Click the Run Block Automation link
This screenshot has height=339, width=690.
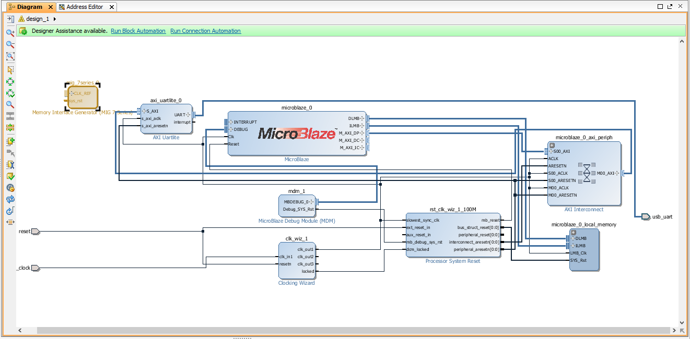click(x=138, y=31)
